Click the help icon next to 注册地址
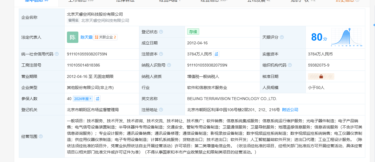The width and height of the screenshot is (375, 162). (x=161, y=110)
